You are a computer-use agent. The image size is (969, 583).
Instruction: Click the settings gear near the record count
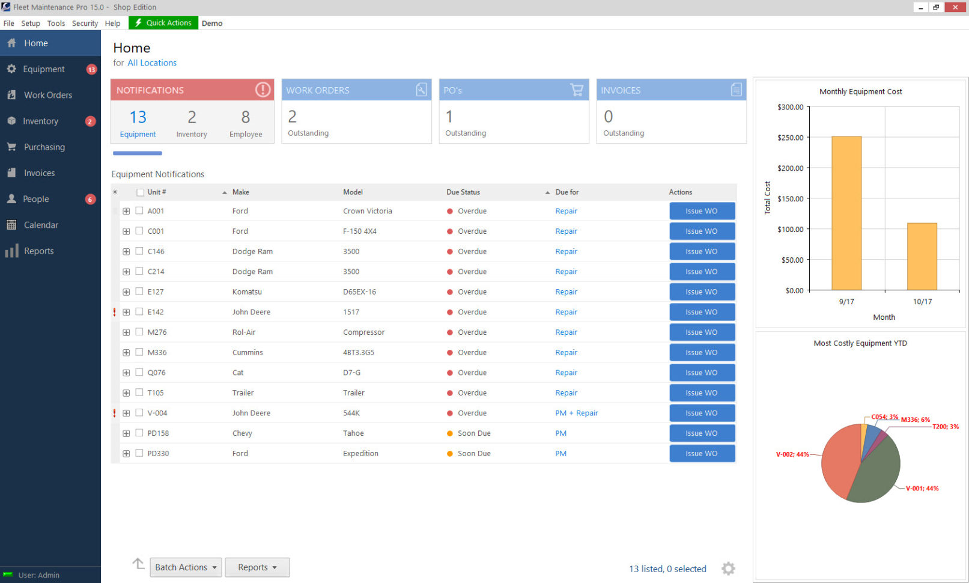click(x=729, y=568)
